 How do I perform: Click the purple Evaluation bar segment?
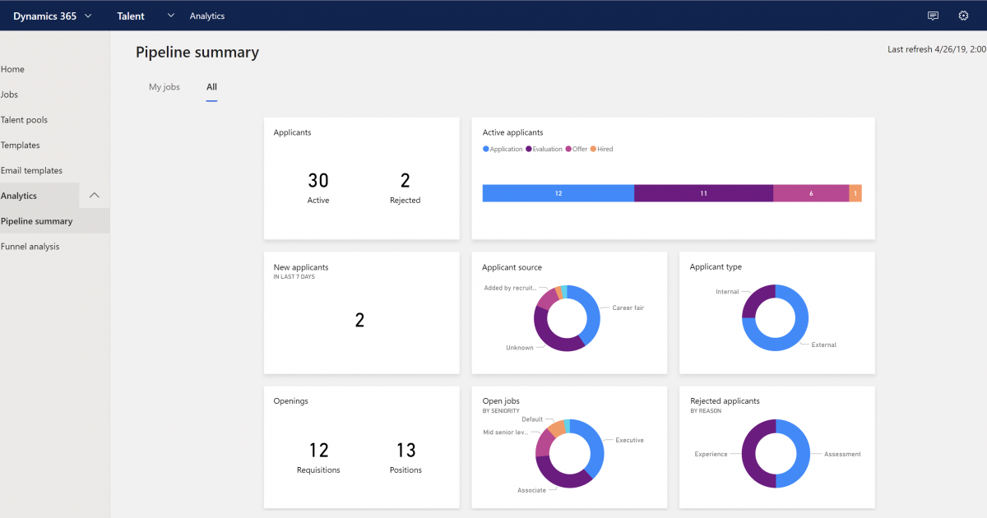tap(703, 193)
